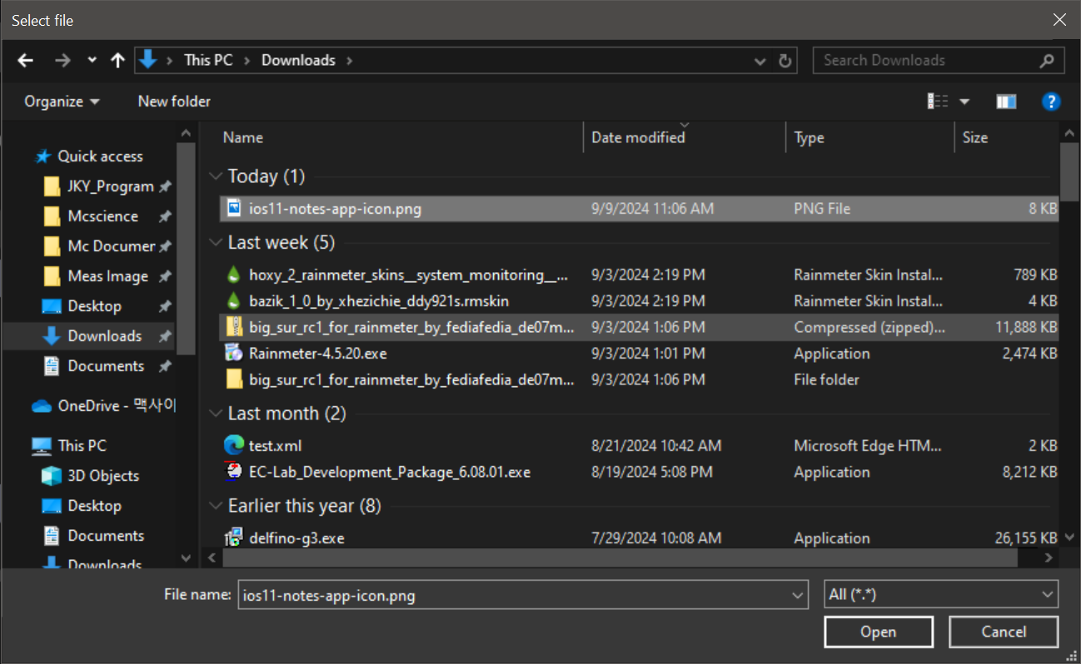Open Quick access in the sidebar

[100, 156]
